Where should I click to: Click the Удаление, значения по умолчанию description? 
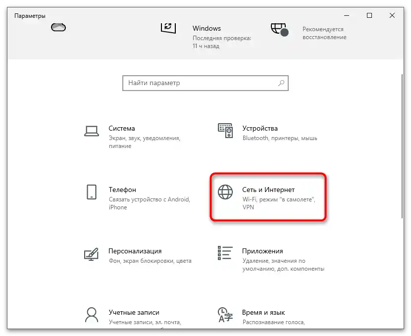pos(283,265)
